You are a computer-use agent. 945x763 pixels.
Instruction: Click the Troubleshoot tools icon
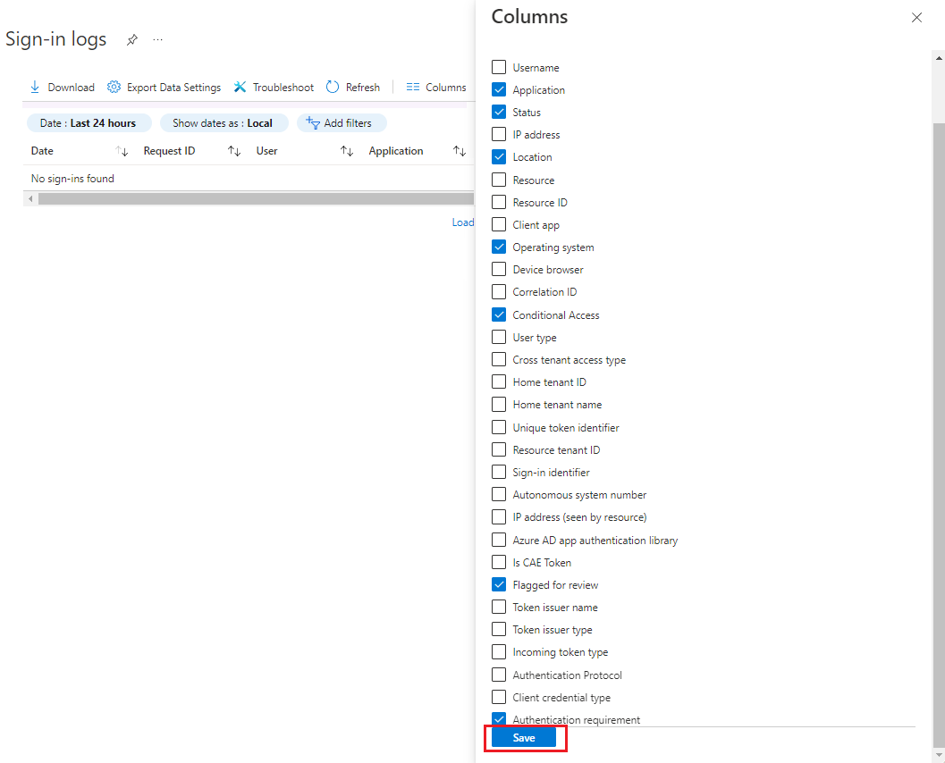pyautogui.click(x=240, y=88)
